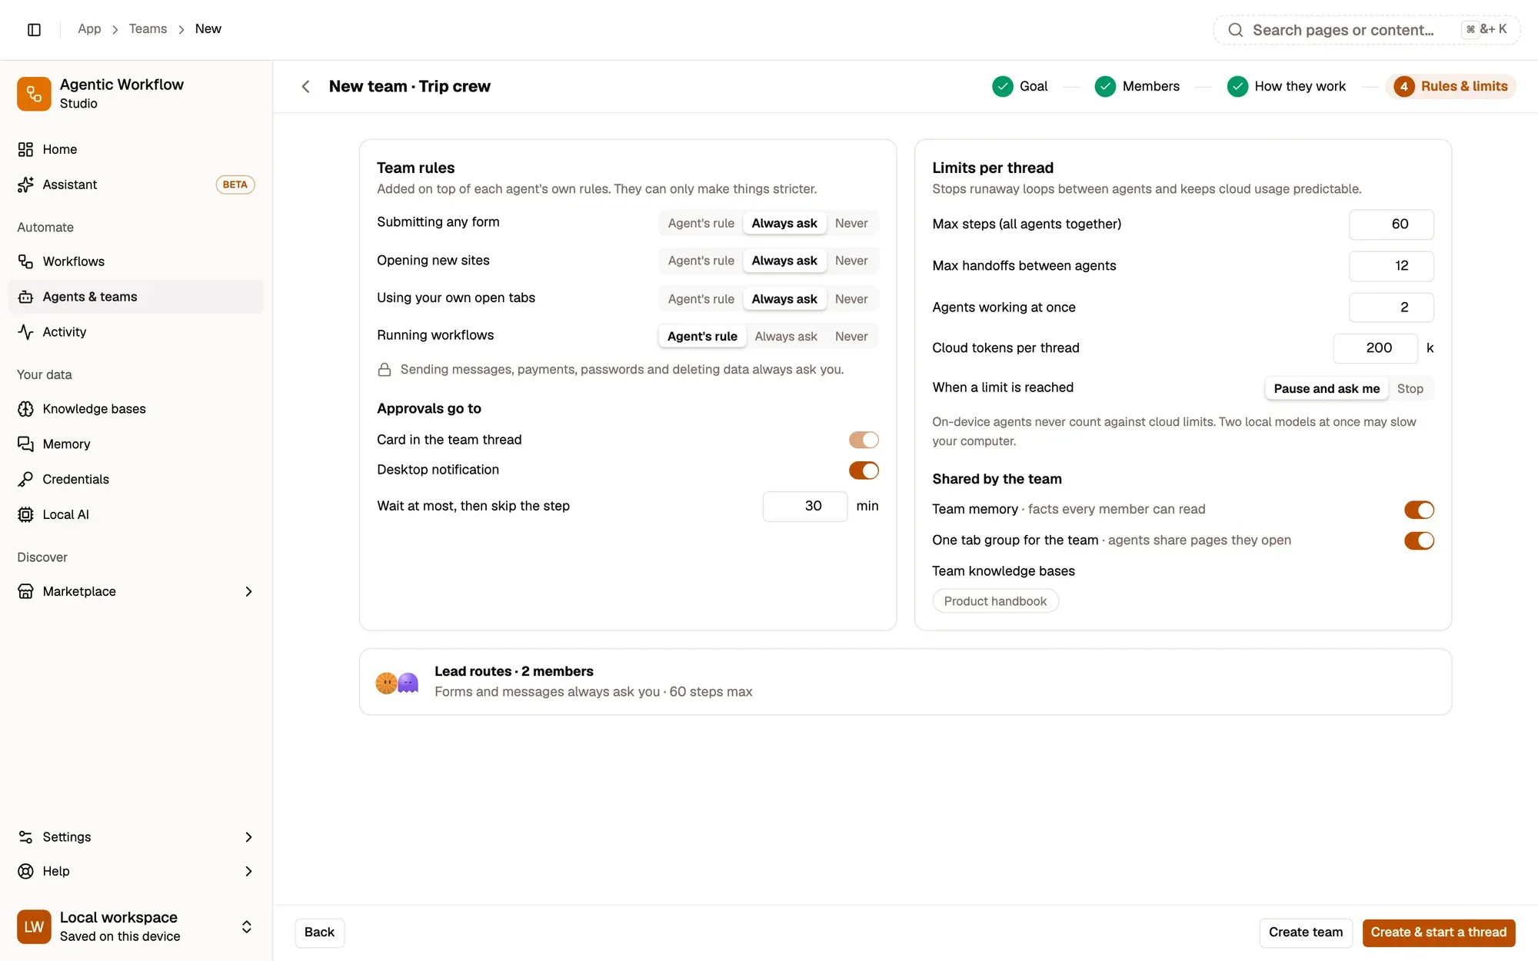The width and height of the screenshot is (1538, 961).
Task: Edit Cloud tokens per thread field
Action: point(1375,348)
